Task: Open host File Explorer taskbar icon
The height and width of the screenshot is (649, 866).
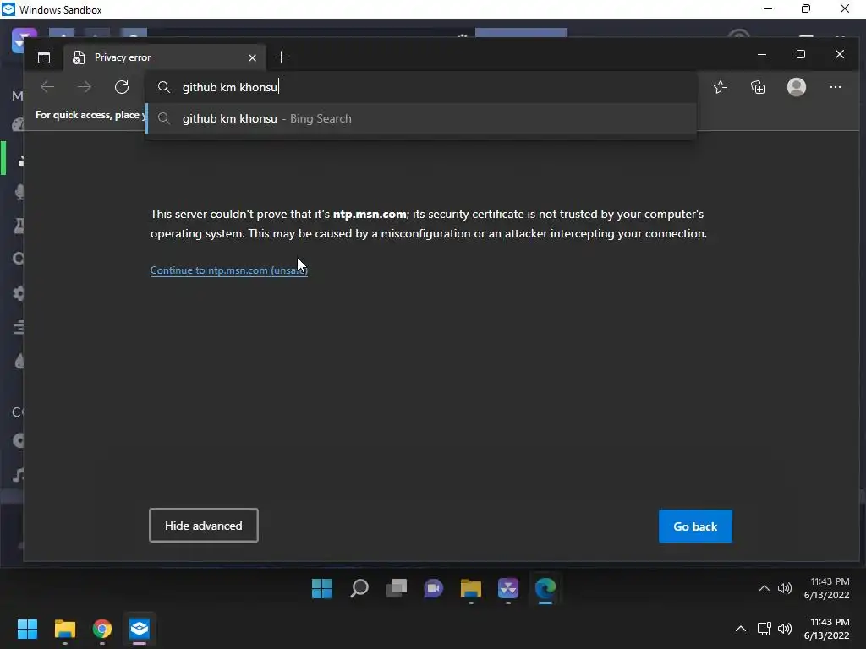Action: pos(64,629)
